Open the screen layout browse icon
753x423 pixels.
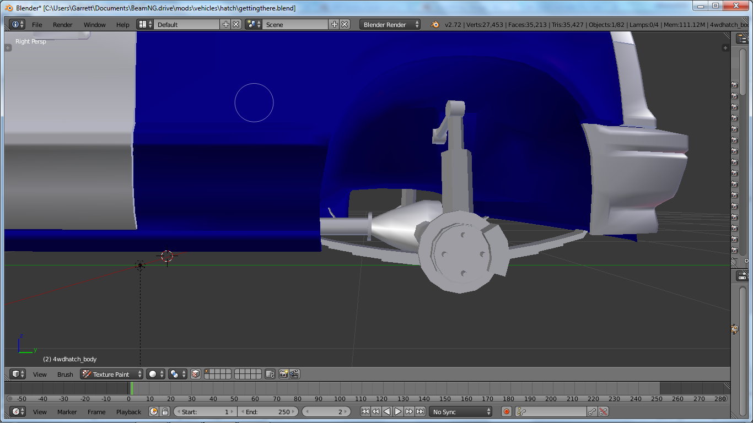(x=145, y=24)
